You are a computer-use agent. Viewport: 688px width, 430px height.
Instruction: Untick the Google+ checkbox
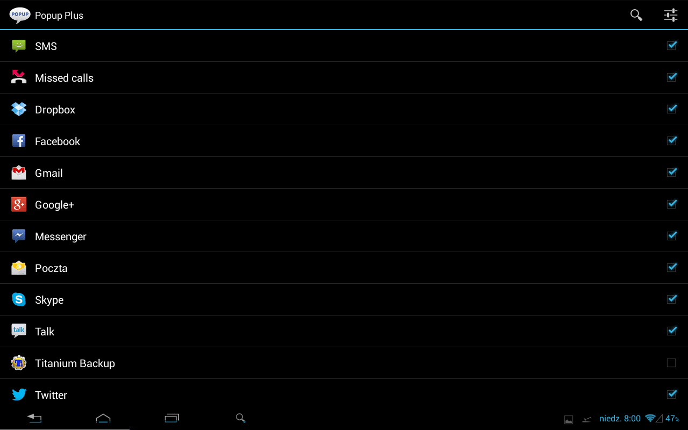671,204
